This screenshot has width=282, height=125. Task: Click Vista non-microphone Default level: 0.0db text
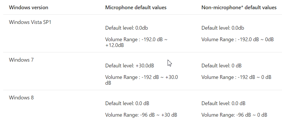(x=223, y=28)
